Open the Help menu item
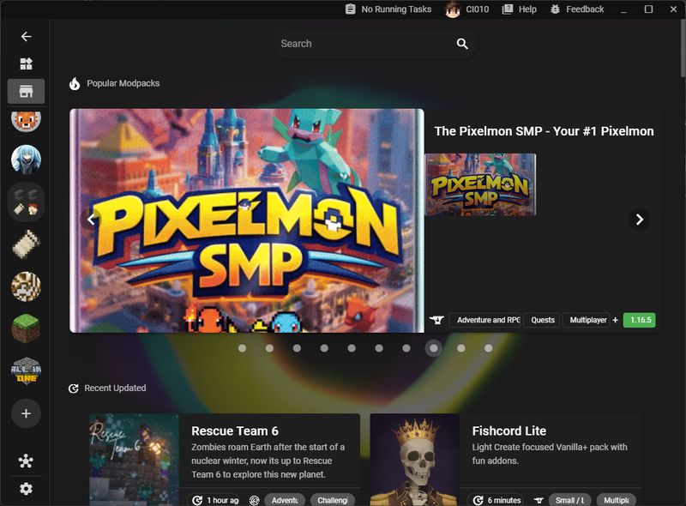The image size is (686, 506). [x=519, y=9]
